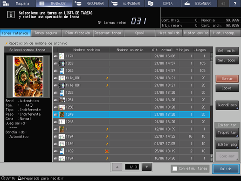Click the page indicator 1/ 3
The width and height of the screenshot is (241, 181).
pos(132,167)
